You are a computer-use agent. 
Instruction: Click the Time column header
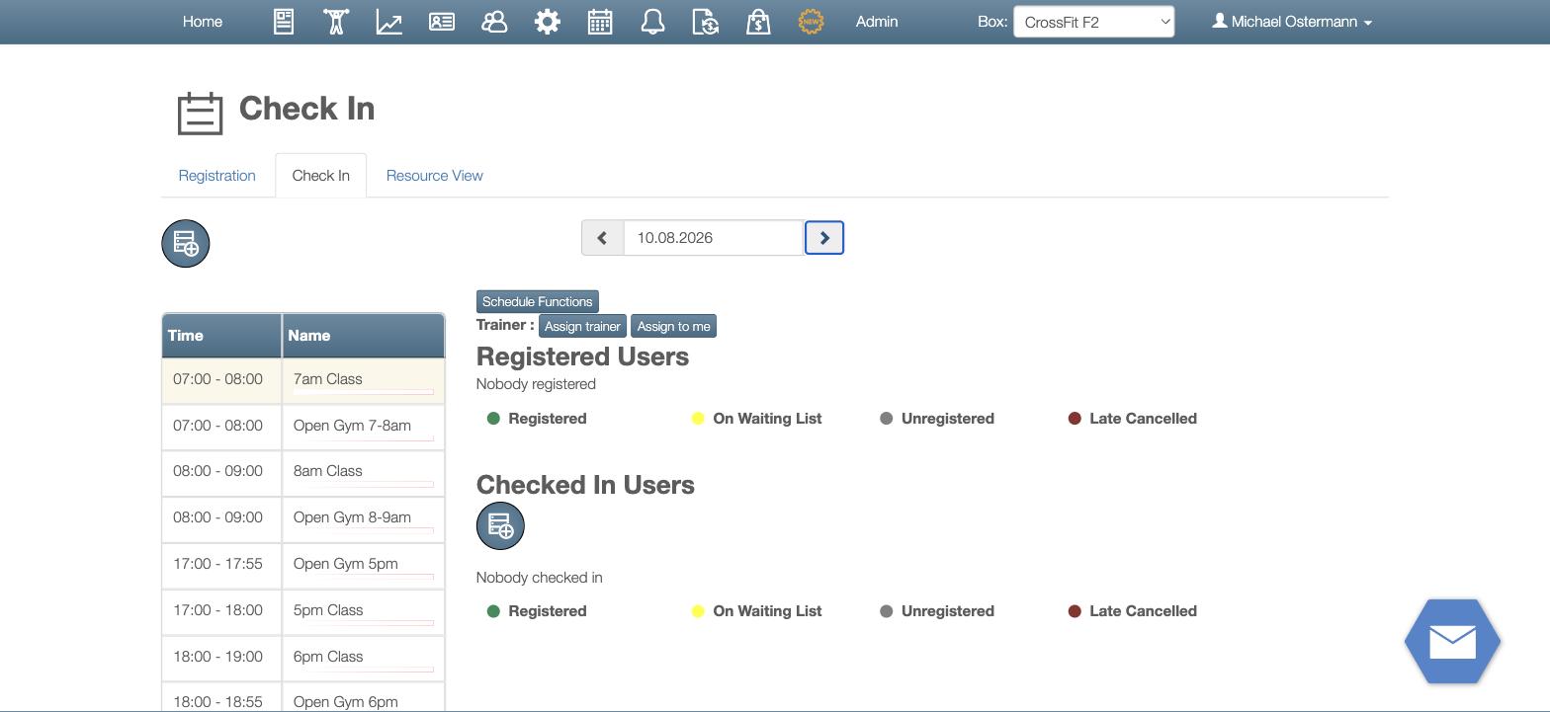click(x=221, y=336)
